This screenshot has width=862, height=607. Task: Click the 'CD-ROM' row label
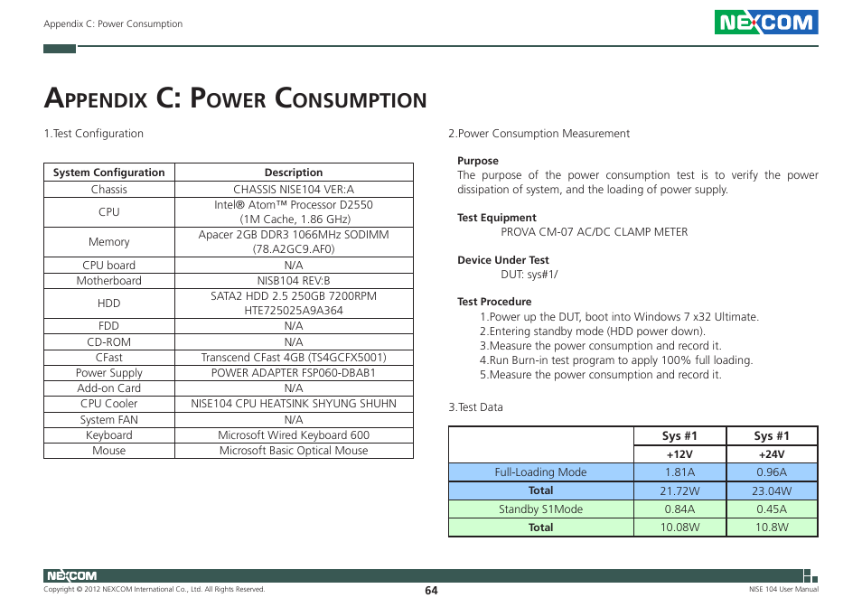tap(108, 342)
